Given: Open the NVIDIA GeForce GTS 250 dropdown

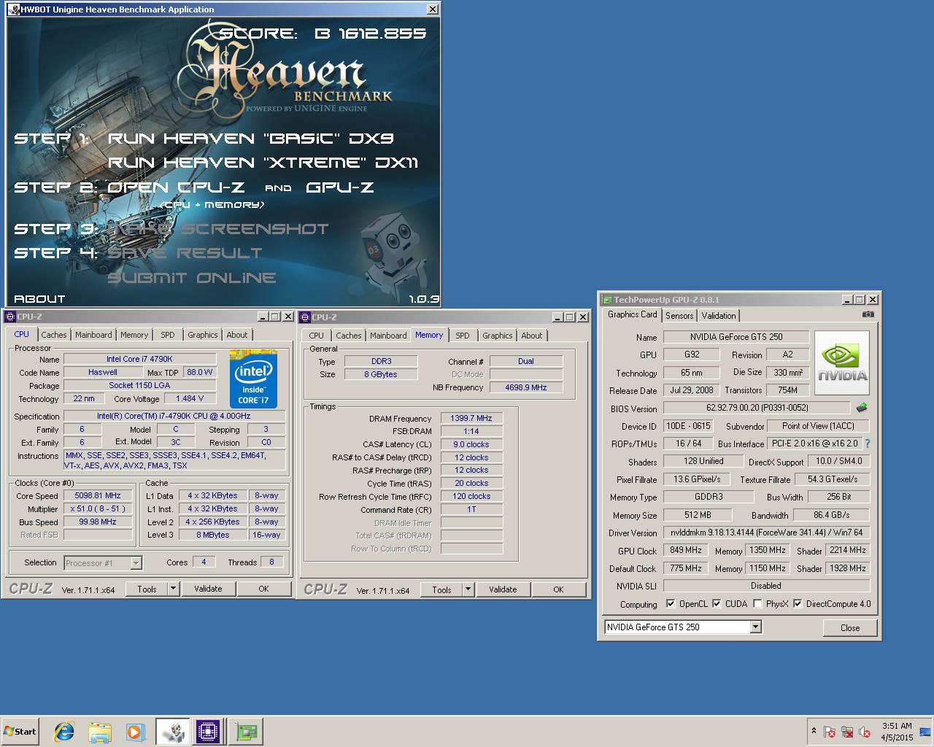Looking at the screenshot, I should (756, 627).
